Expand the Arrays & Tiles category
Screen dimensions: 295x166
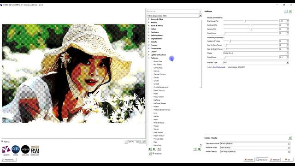(x=148, y=19)
